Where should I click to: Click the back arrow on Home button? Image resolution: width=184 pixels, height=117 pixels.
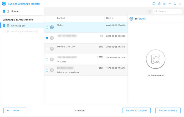click(8, 110)
